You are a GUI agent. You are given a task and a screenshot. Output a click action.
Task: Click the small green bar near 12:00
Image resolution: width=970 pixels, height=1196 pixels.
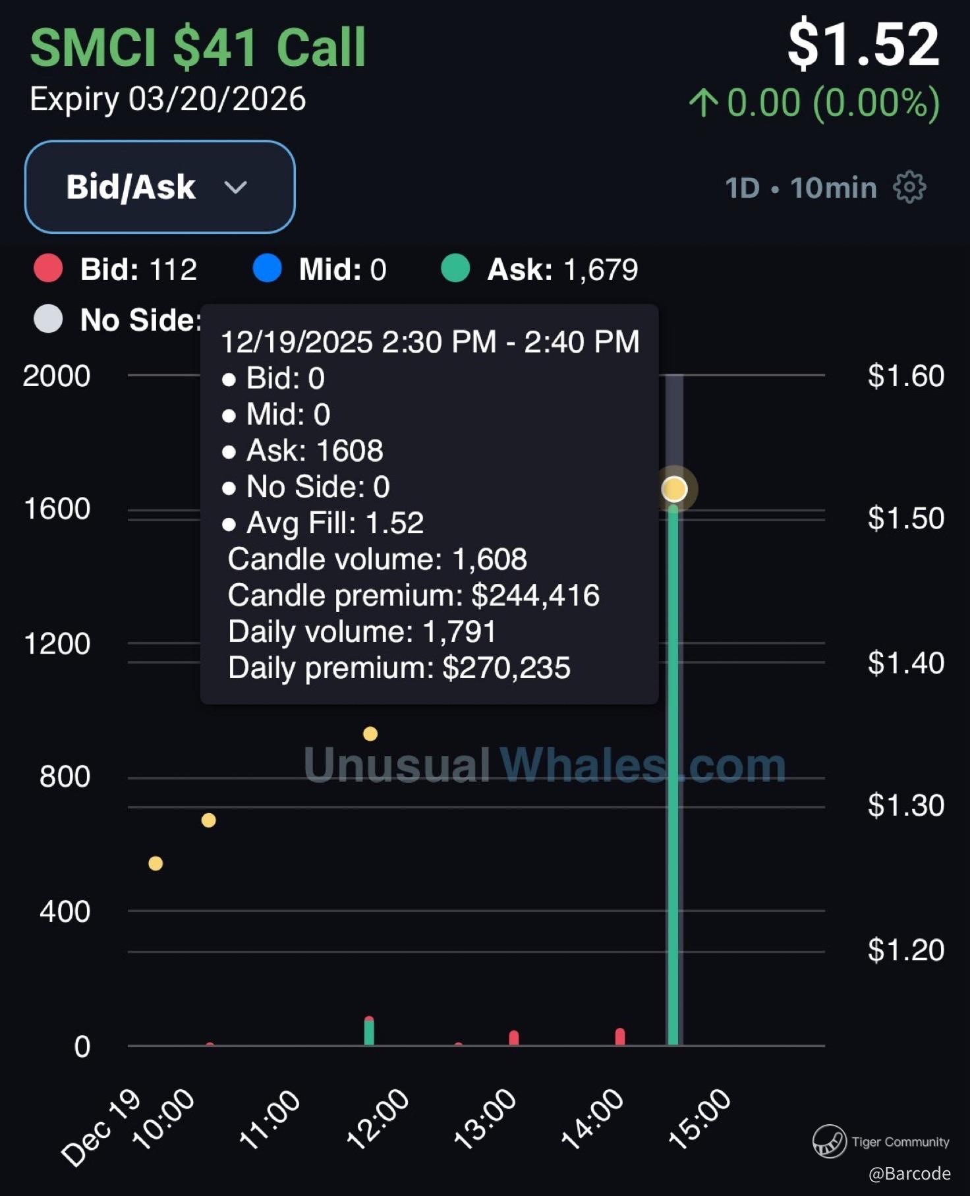369,1032
